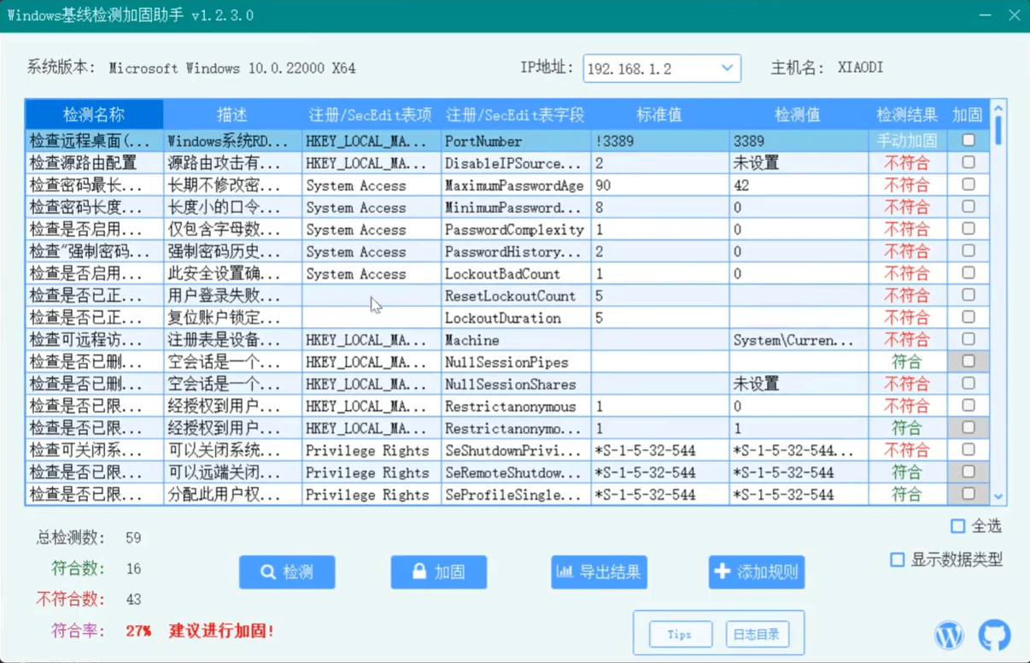Click the 添加规则 button
This screenshot has height=663, width=1030.
(757, 572)
